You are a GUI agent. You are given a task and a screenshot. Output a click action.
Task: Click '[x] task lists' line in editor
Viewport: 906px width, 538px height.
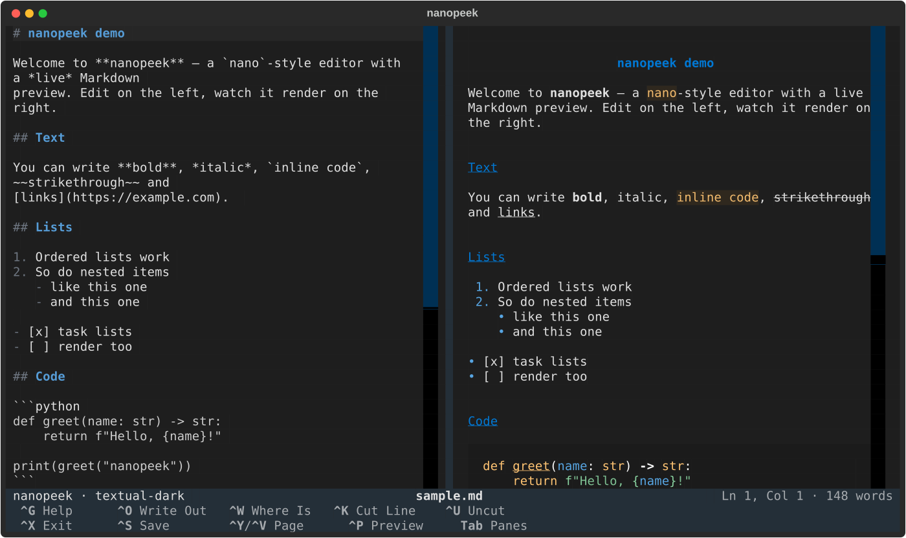(x=72, y=331)
